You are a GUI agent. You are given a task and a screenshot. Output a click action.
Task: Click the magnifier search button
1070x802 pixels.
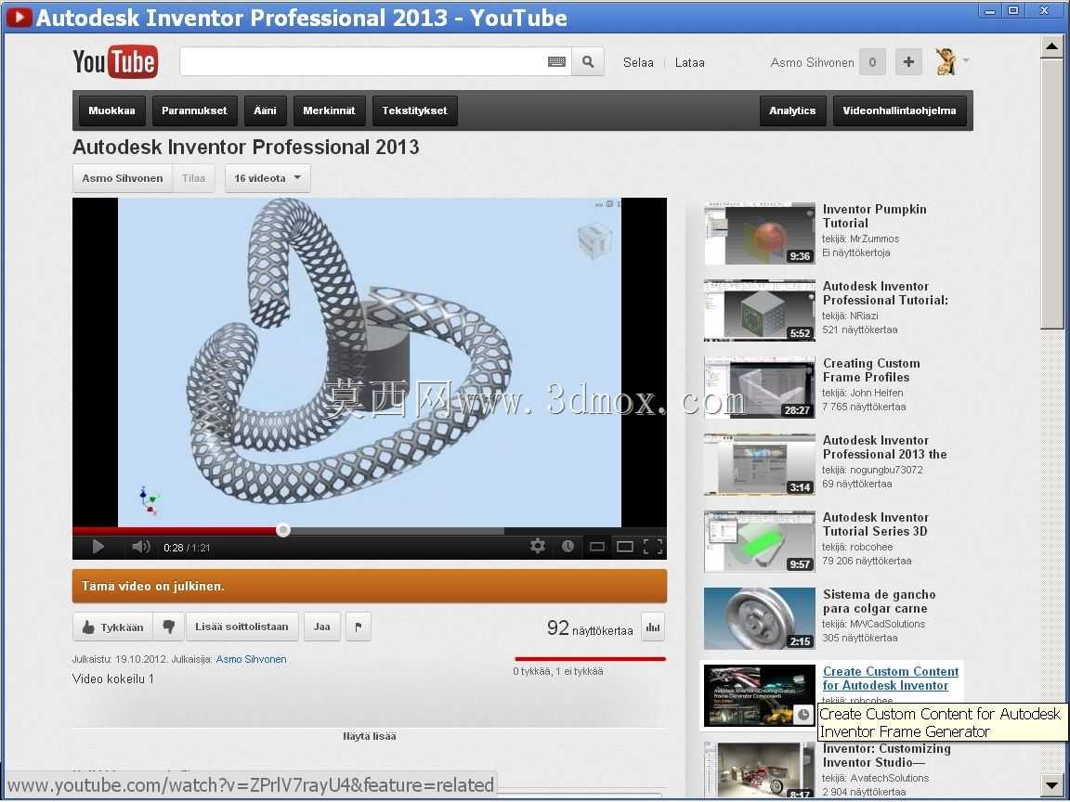(x=588, y=62)
